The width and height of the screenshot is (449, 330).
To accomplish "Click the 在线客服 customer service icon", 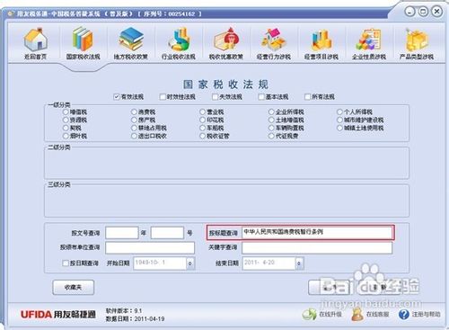I will click(357, 314).
